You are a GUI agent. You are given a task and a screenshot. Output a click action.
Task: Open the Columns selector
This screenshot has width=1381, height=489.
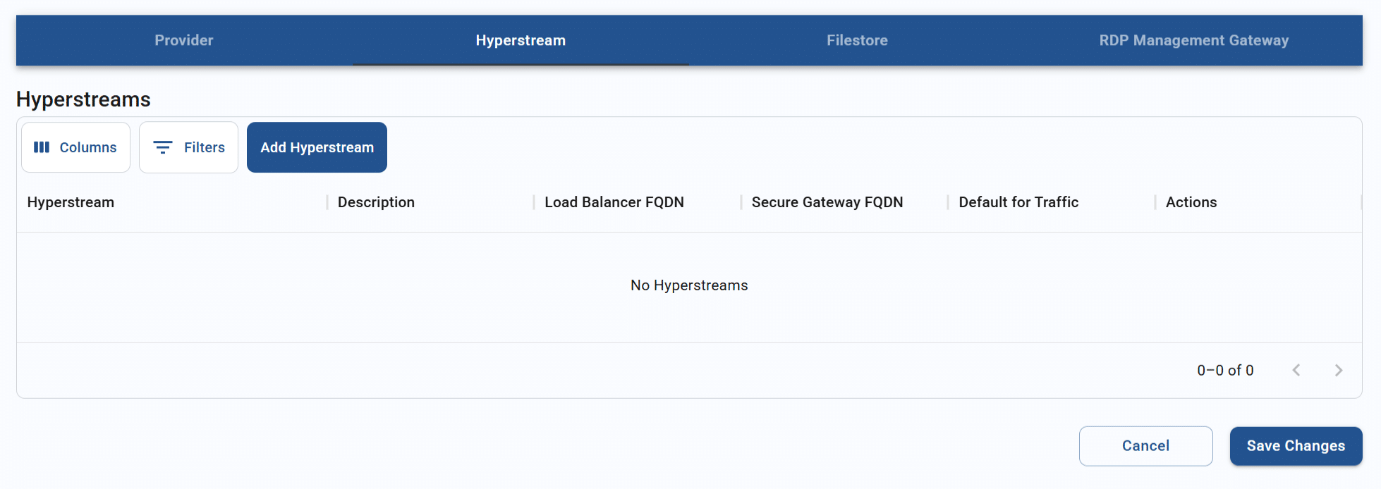(75, 147)
